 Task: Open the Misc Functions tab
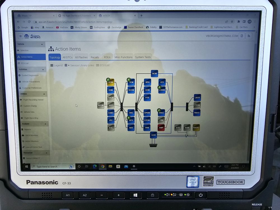(123, 57)
